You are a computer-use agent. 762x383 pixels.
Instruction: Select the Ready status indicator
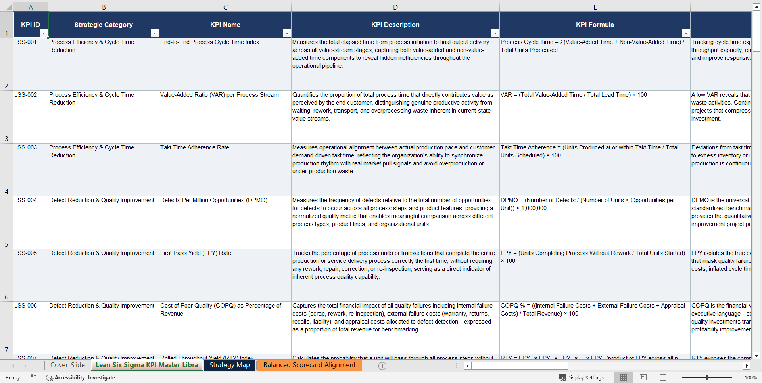tap(13, 377)
